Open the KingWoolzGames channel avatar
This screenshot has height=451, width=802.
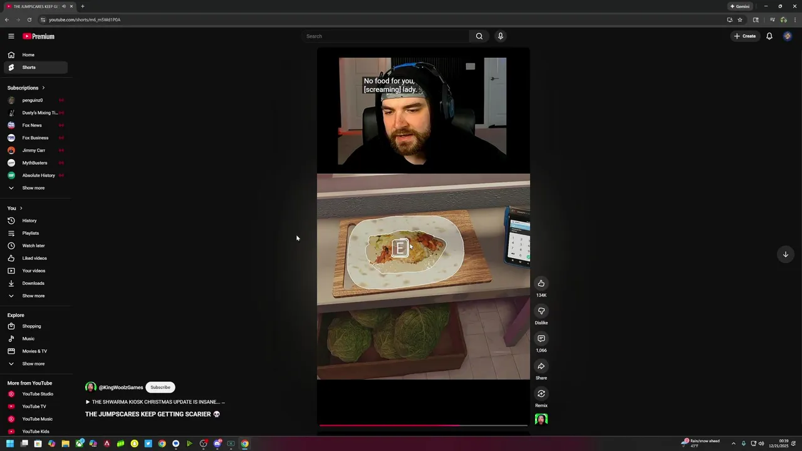91,387
